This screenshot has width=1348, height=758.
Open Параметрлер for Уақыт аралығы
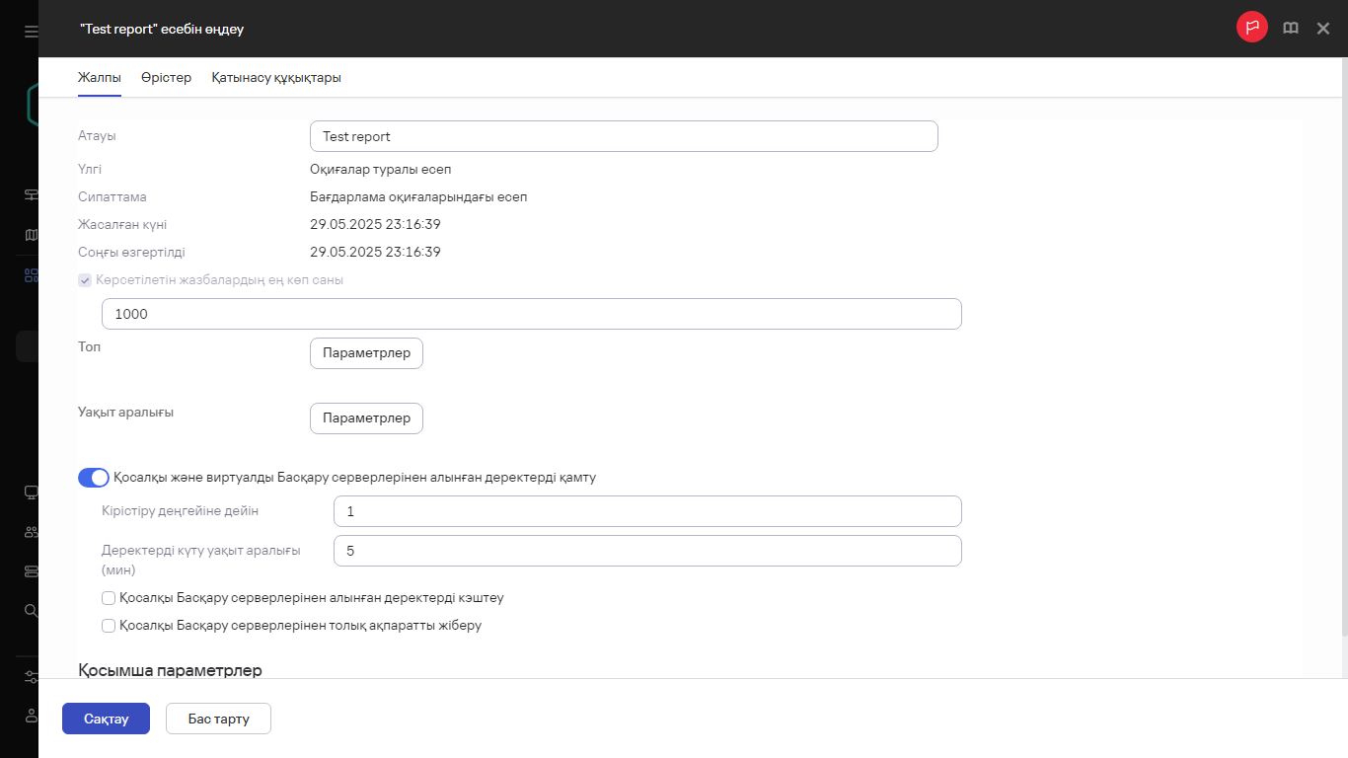click(366, 418)
